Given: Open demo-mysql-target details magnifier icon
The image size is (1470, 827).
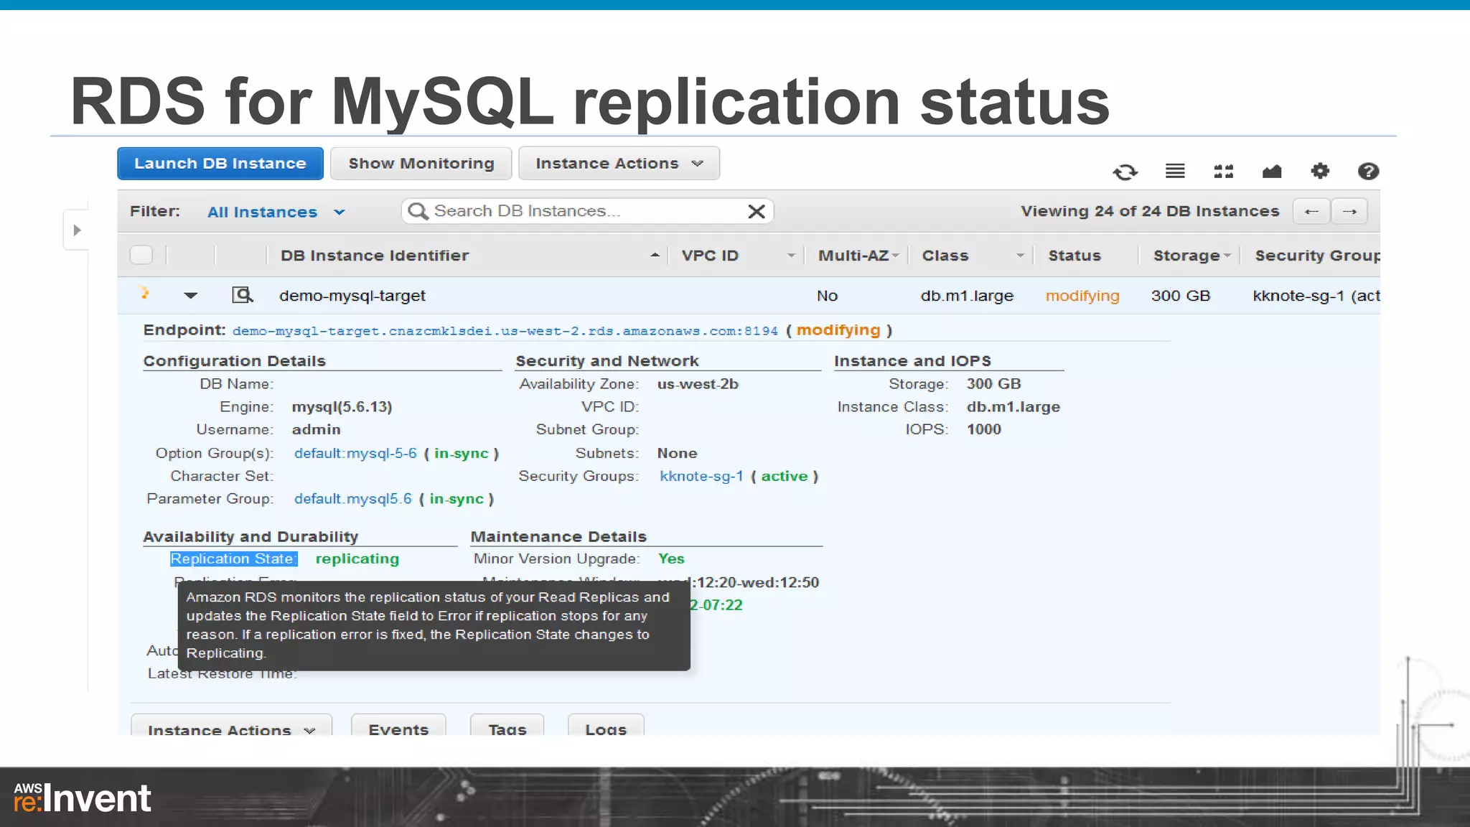Looking at the screenshot, I should pos(243,295).
